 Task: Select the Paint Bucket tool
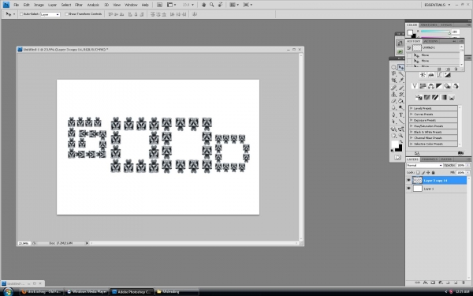(x=401, y=101)
